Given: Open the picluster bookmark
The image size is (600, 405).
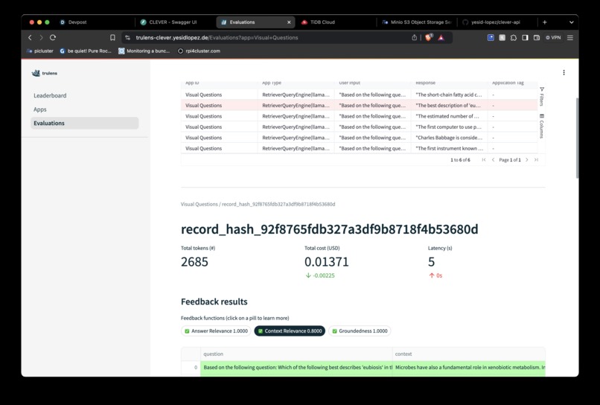Looking at the screenshot, I should coord(39,51).
